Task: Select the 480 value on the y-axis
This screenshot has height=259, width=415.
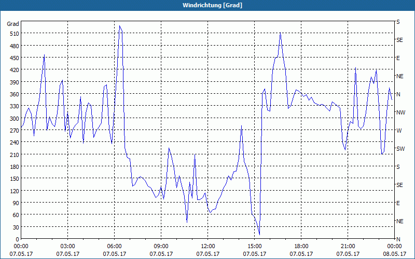Action: pos(14,46)
